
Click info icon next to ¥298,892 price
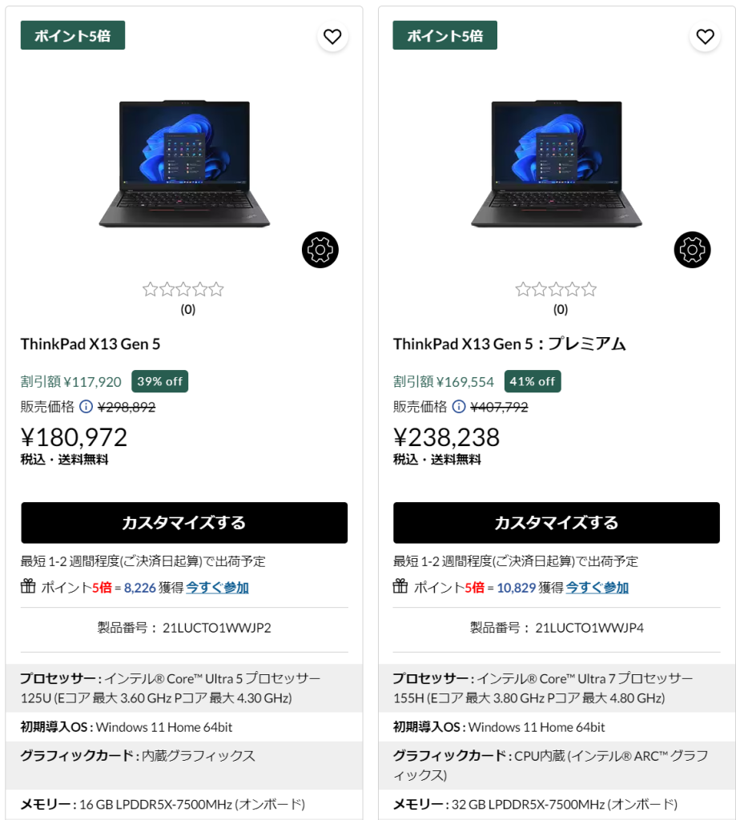point(86,407)
